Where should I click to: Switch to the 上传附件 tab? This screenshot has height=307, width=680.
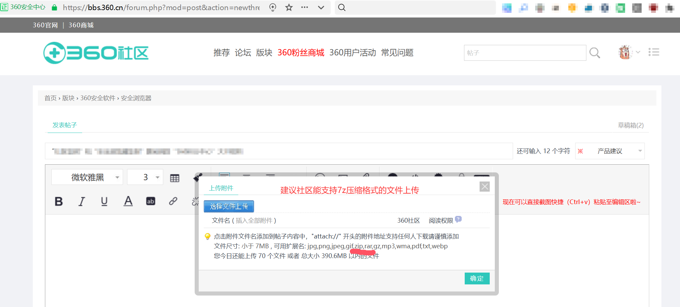pyautogui.click(x=221, y=188)
